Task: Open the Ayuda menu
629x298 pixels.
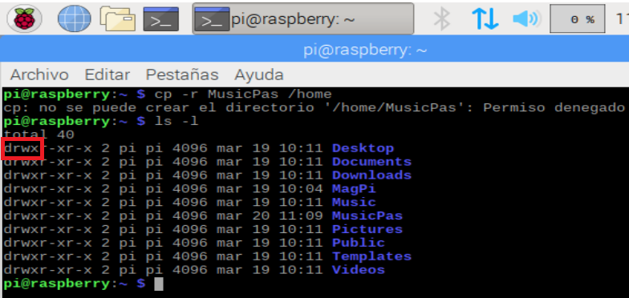Action: coord(258,75)
